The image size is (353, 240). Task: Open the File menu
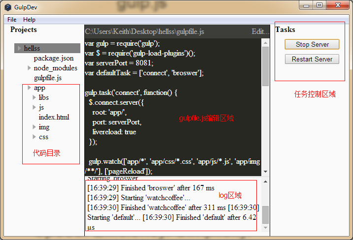point(12,20)
